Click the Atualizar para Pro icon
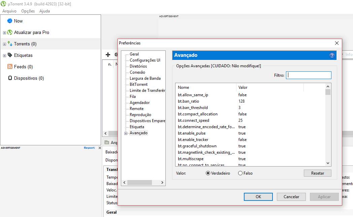The width and height of the screenshot is (353, 217). pos(10,32)
